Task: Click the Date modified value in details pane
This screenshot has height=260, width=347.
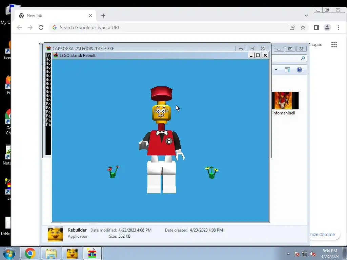Action: [x=135, y=230]
